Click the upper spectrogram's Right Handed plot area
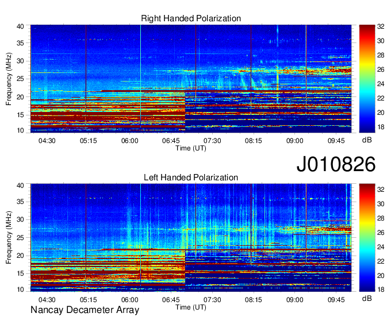This screenshot has height=317, width=391. point(191,79)
